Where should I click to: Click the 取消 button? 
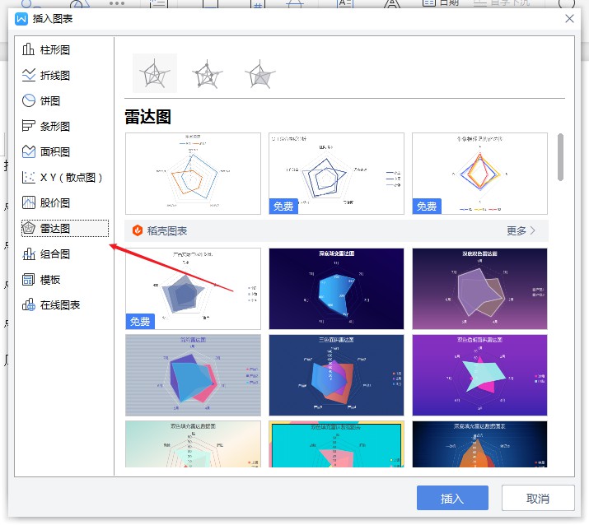538,498
